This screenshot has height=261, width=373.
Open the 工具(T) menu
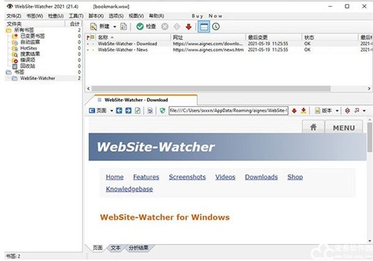[76, 16]
